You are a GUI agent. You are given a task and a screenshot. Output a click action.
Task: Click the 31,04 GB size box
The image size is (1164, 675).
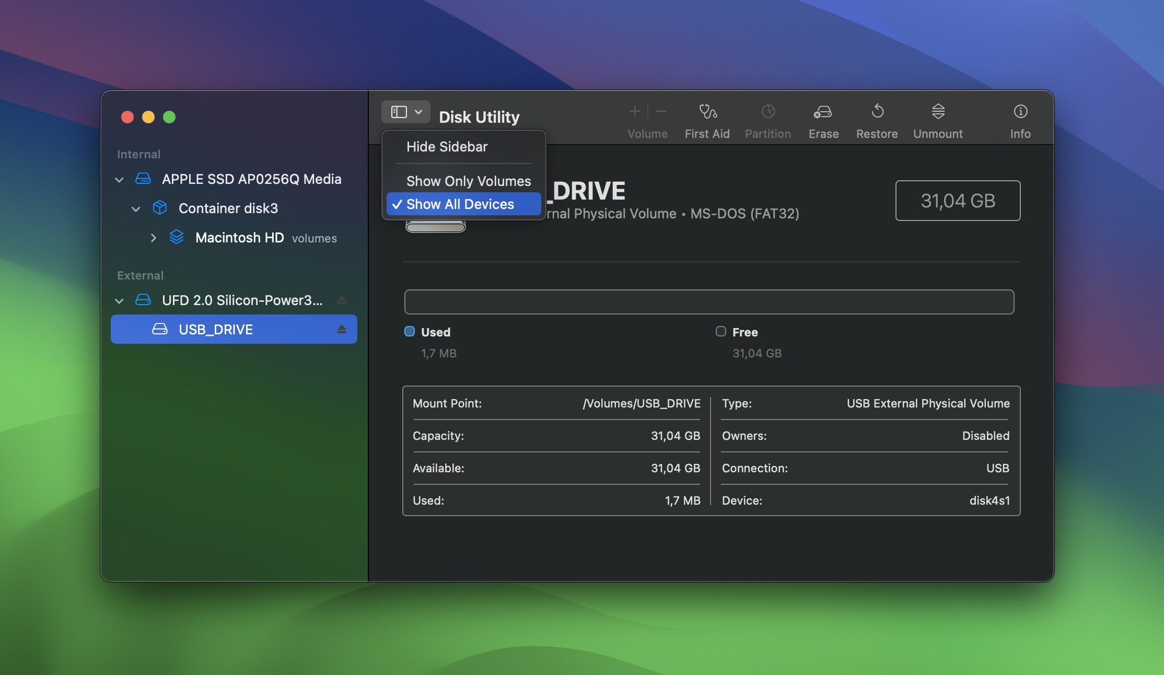[x=958, y=201]
